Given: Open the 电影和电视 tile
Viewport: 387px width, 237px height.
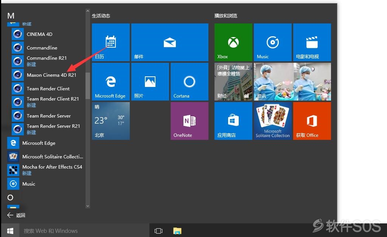Looking at the screenshot, I should coord(312,42).
